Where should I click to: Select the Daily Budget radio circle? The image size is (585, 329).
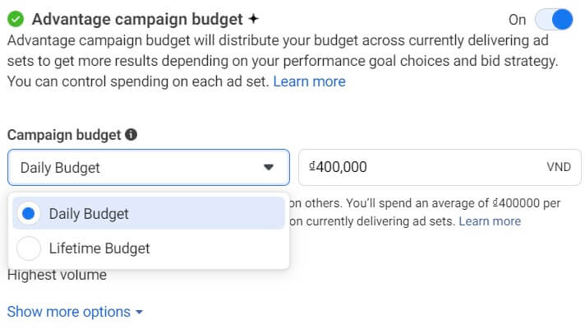(x=29, y=214)
